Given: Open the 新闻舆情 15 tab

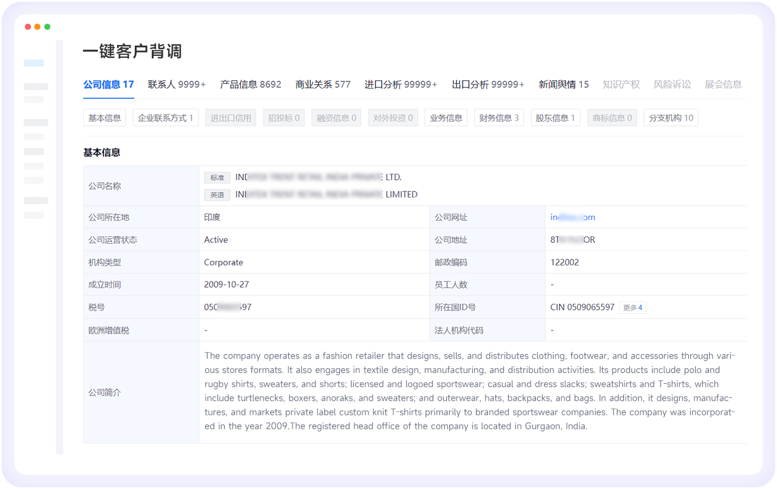Looking at the screenshot, I should pos(563,84).
